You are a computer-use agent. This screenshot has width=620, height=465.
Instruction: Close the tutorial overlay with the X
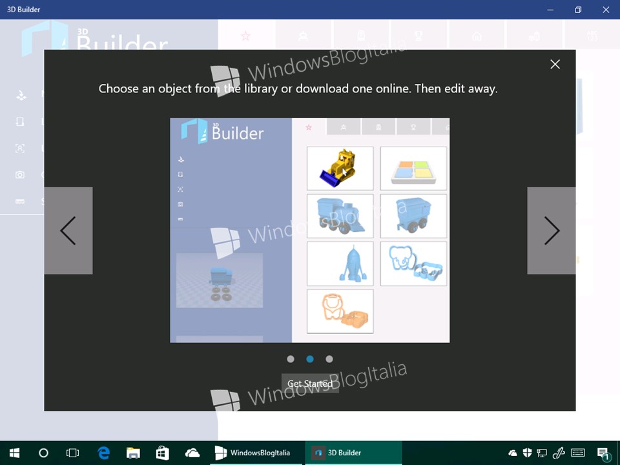point(555,64)
